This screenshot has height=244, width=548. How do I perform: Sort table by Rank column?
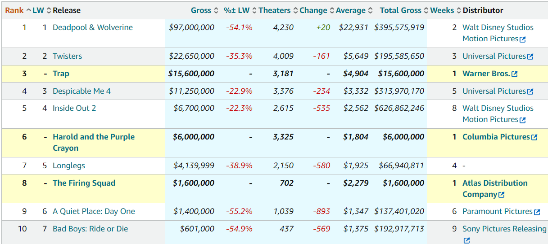[x=14, y=10]
